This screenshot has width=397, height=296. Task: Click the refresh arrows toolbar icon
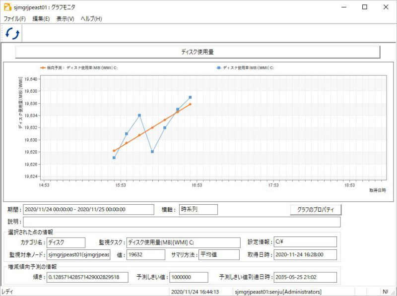coord(12,33)
